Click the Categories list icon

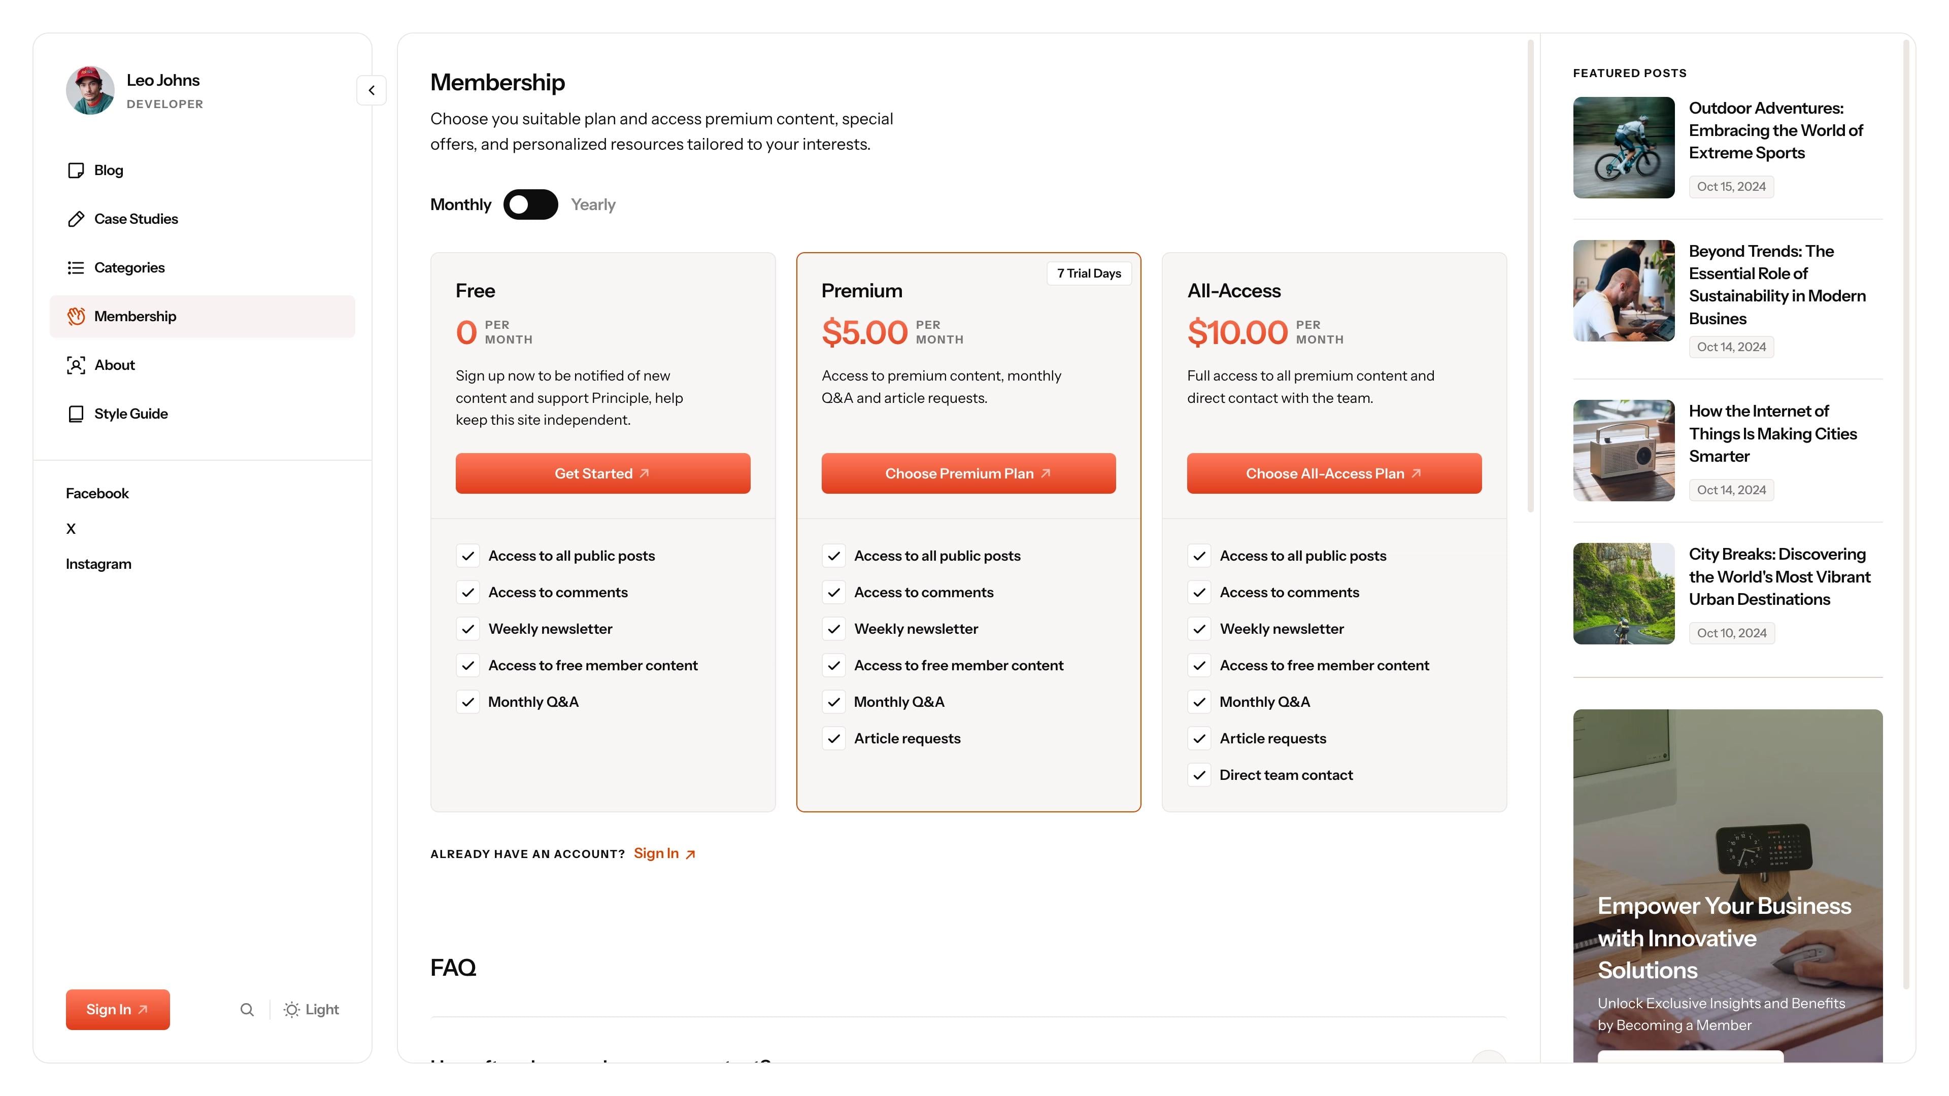tap(76, 268)
